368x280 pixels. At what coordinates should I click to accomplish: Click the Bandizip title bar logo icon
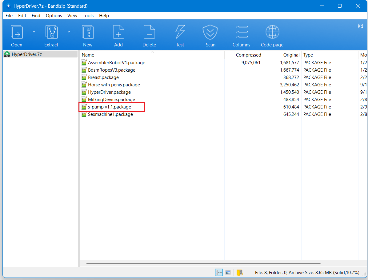pos(8,6)
